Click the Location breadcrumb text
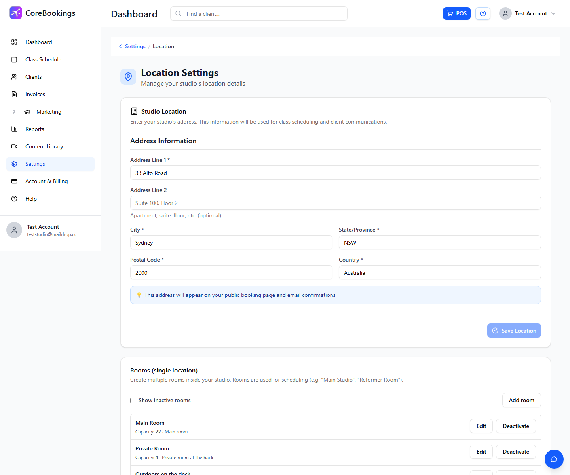Viewport: 570px width, 475px height. [x=163, y=46]
